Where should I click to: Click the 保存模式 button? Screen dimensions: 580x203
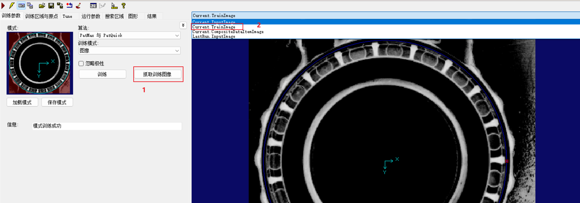57,102
